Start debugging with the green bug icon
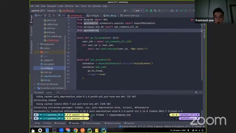236x133 pixels. click(x=151, y=11)
